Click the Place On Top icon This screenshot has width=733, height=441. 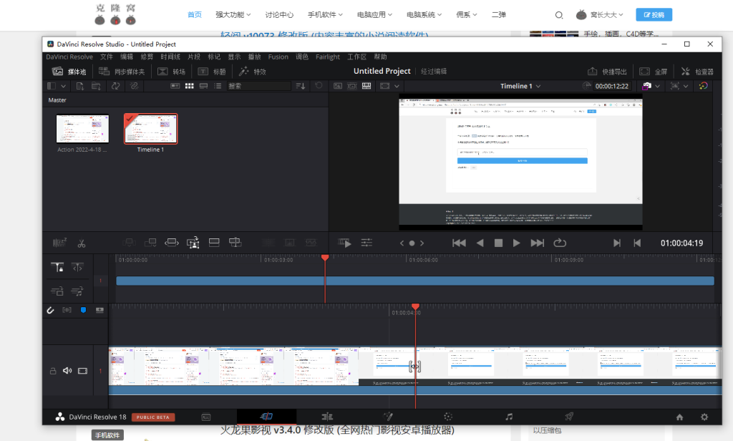pyautogui.click(x=214, y=242)
